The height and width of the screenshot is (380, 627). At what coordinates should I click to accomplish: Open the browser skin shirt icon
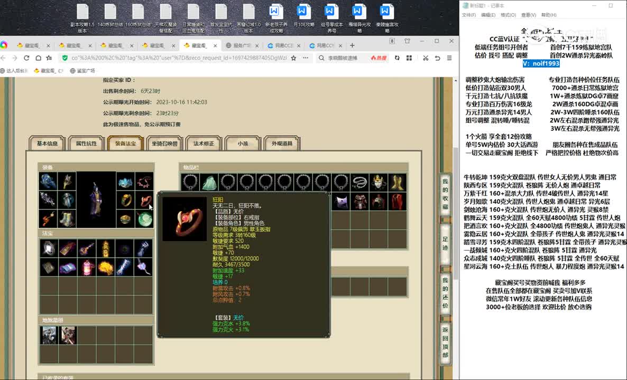point(407,41)
